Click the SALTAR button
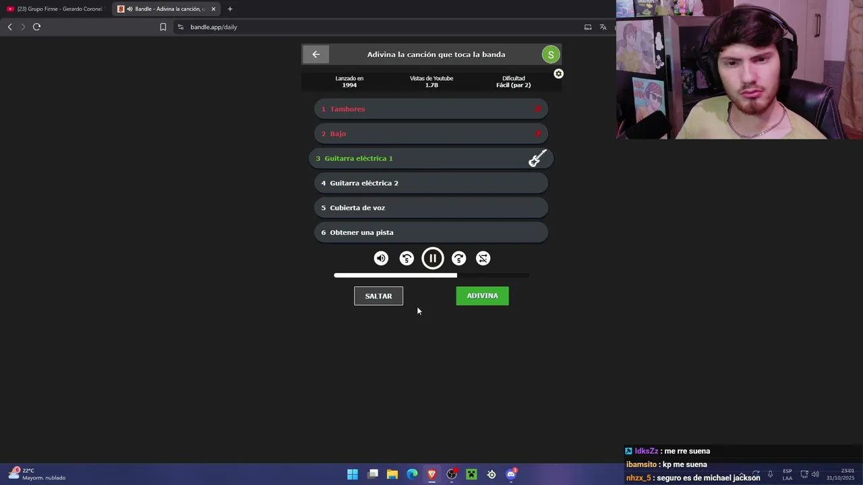This screenshot has width=863, height=485. [378, 296]
